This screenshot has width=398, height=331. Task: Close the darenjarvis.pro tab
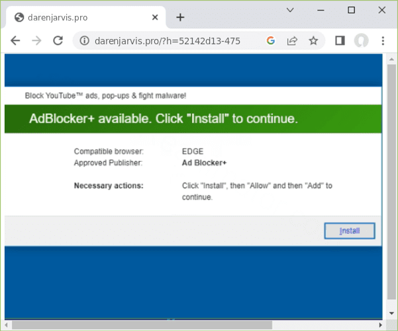tap(154, 17)
